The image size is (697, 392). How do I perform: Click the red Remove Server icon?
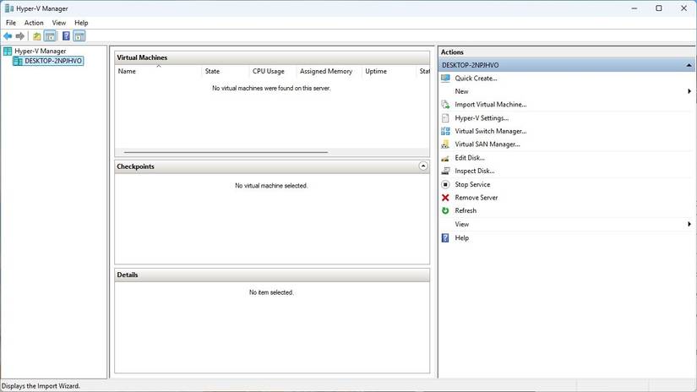click(445, 198)
